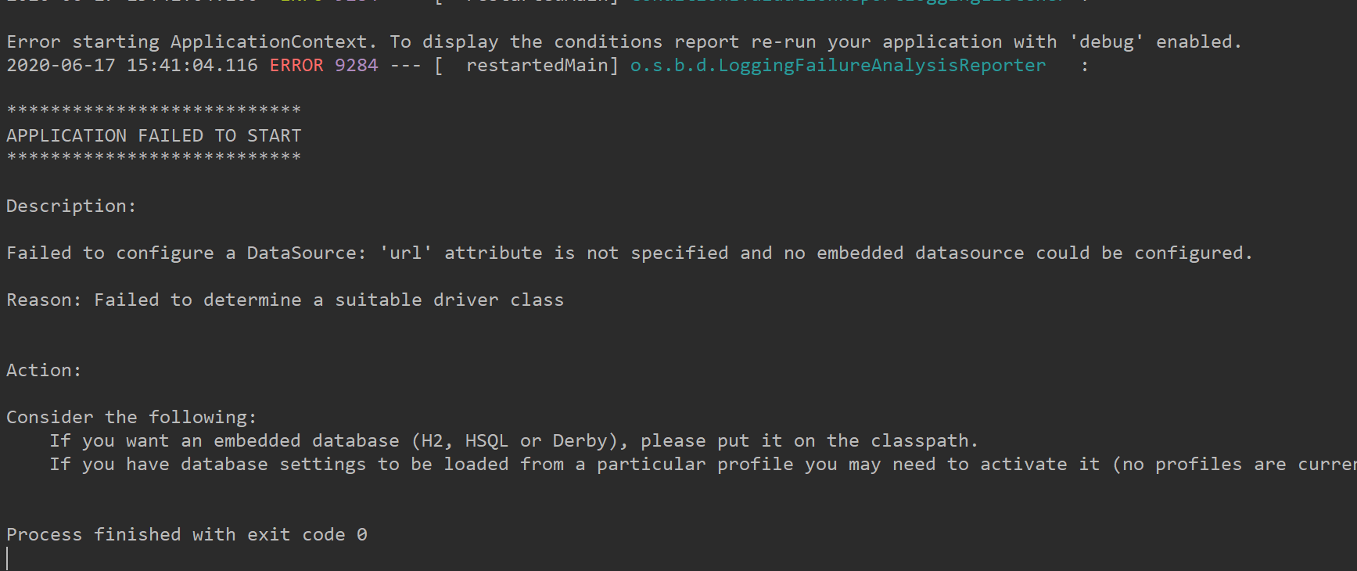Click the 'Failed to configure a DataSource' line

[x=630, y=253]
